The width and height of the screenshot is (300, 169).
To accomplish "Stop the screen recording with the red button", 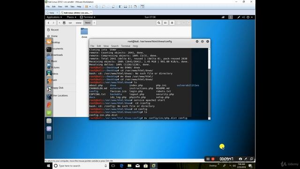I will [213, 159].
